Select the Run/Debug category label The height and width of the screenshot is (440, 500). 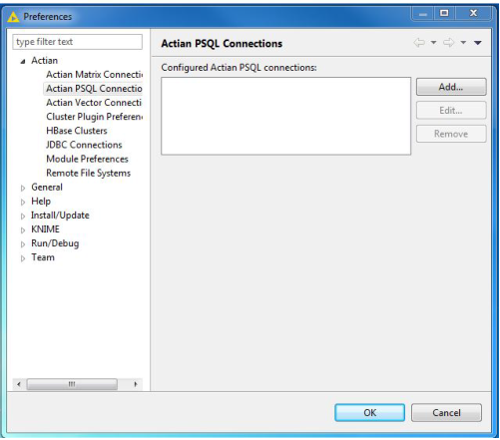(x=55, y=243)
